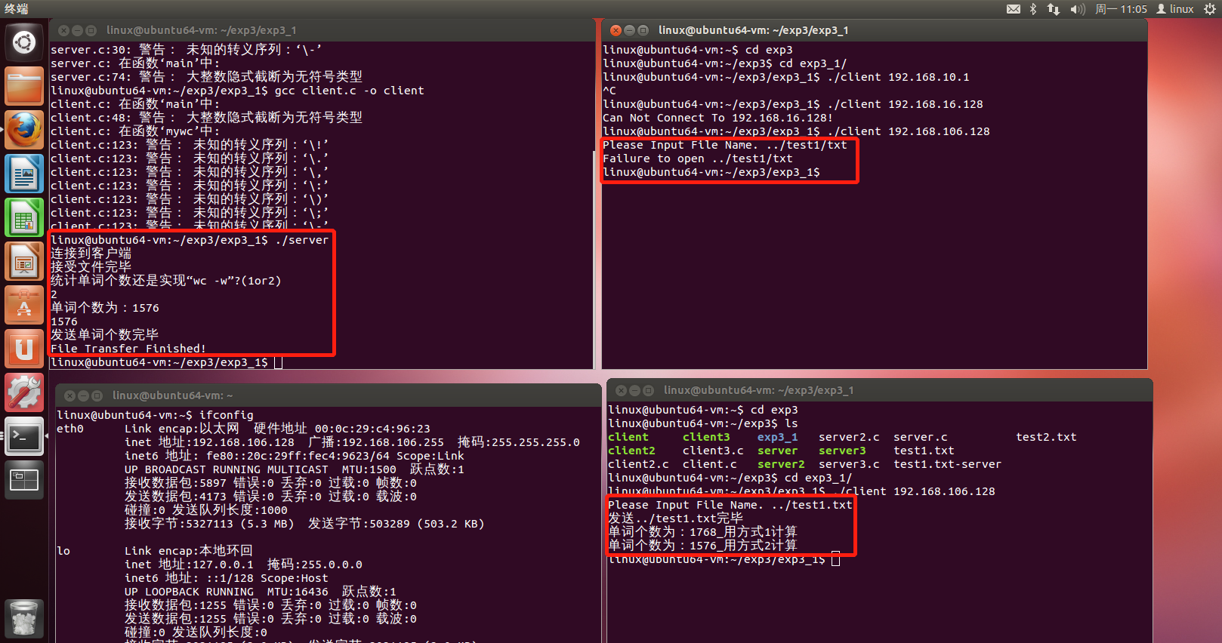Click '单词个数为：1576_用方式2计算' line
Viewport: 1222px width, 643px height.
click(702, 546)
